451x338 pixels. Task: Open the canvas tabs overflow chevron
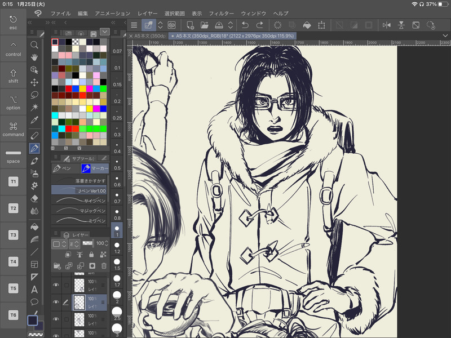[445, 36]
